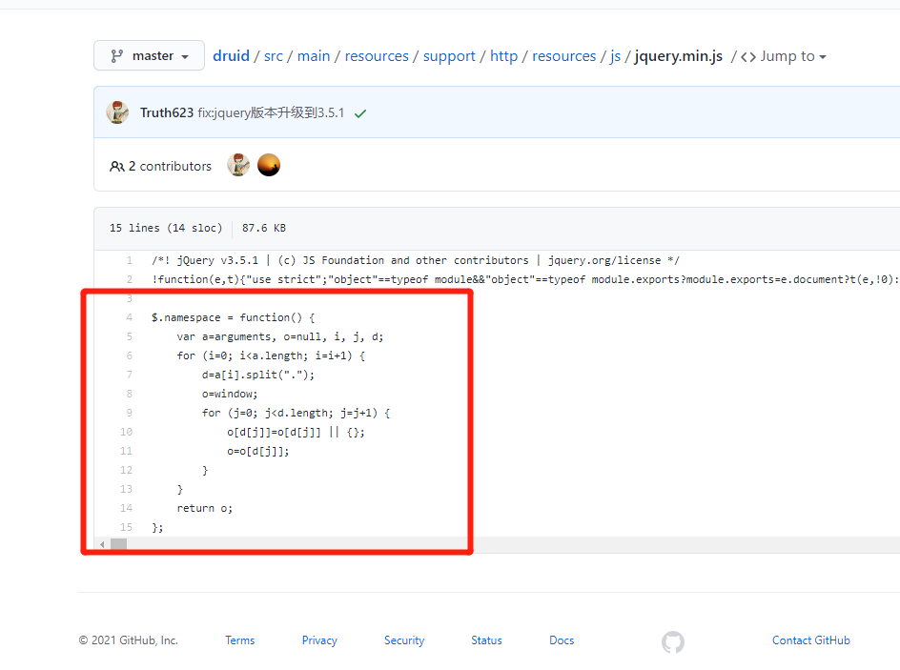Screen dimensions: 900x670
Task: Click the GitHub octocat footer logo
Action: tap(673, 642)
